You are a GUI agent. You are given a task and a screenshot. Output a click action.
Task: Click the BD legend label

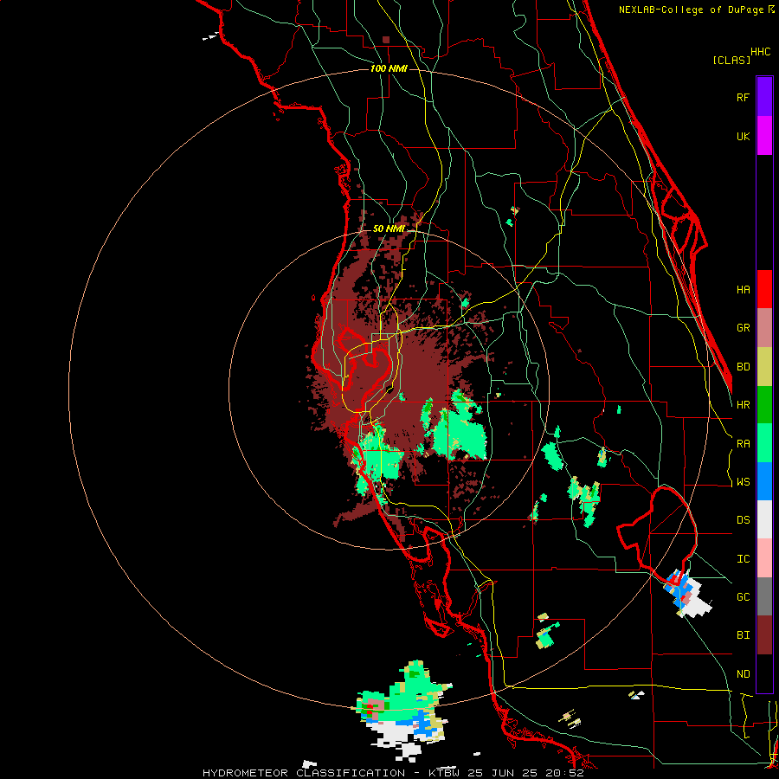[x=744, y=367]
